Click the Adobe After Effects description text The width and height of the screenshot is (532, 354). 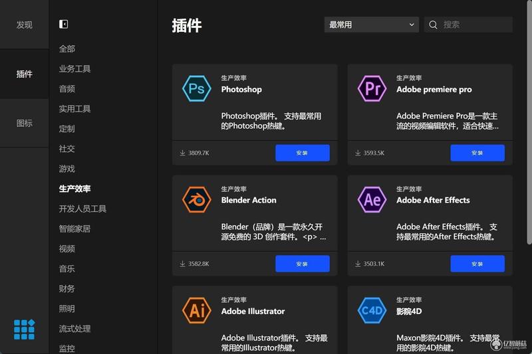[447, 232]
